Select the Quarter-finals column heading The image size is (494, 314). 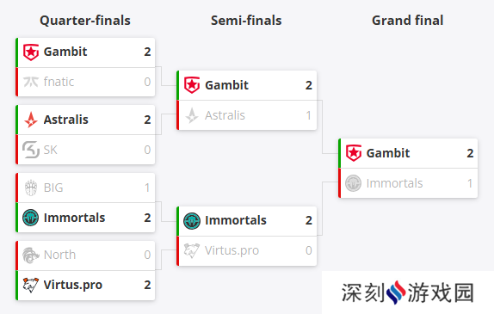click(x=85, y=21)
